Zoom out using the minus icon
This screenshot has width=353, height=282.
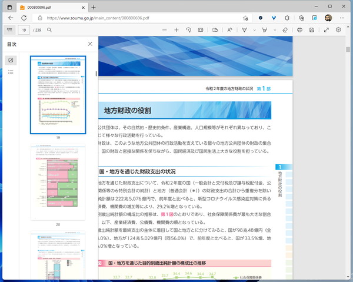(164, 29)
